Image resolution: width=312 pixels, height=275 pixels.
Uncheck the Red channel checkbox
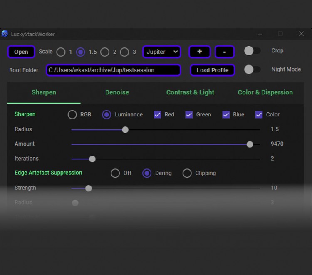click(157, 114)
